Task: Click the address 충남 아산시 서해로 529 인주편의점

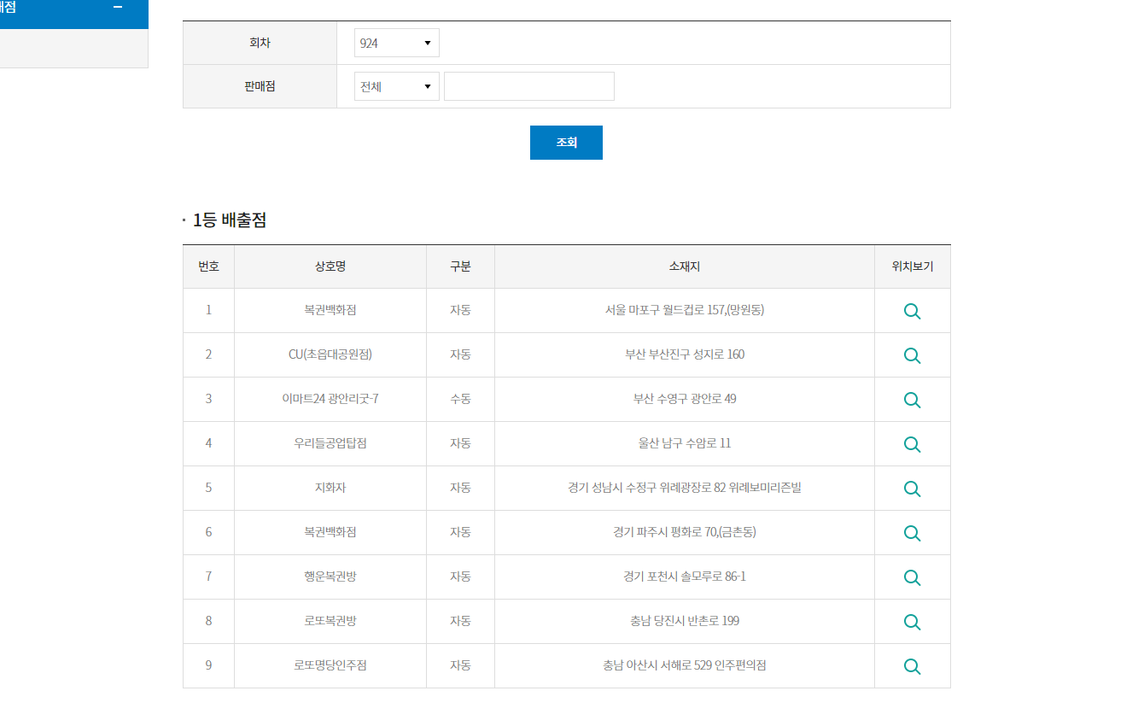Action: click(x=685, y=665)
